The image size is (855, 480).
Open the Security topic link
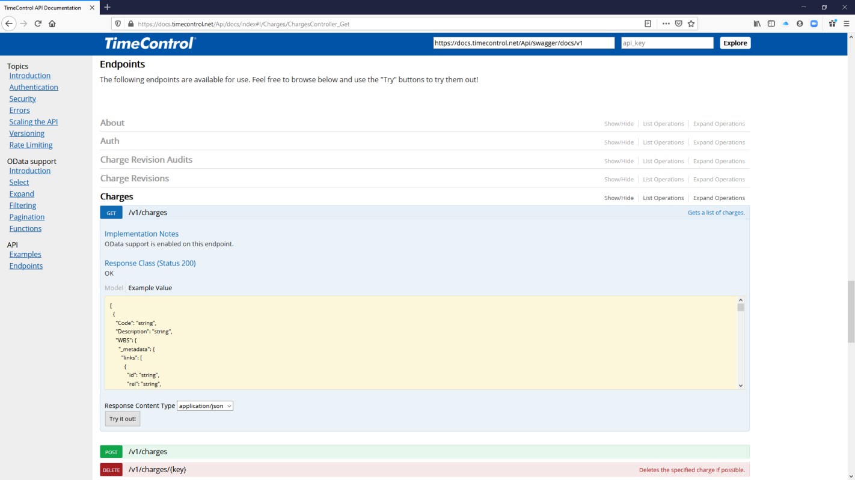(x=22, y=99)
